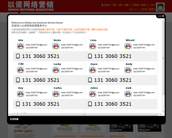Click the name Carlos
Screen dimensions: 172x138
coord(58,88)
